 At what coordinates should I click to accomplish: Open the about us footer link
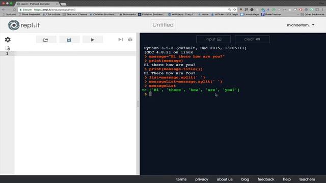click(x=225, y=179)
